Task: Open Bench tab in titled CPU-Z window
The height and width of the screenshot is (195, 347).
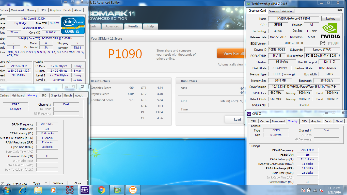Action: [328, 121]
